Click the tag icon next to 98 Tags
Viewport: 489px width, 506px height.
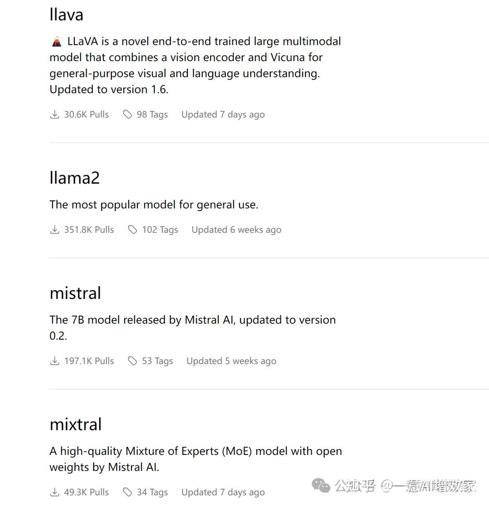(x=128, y=115)
